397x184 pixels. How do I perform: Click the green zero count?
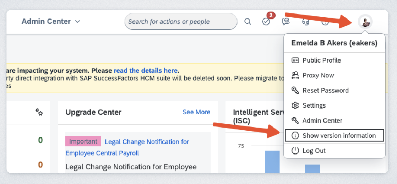point(40,140)
